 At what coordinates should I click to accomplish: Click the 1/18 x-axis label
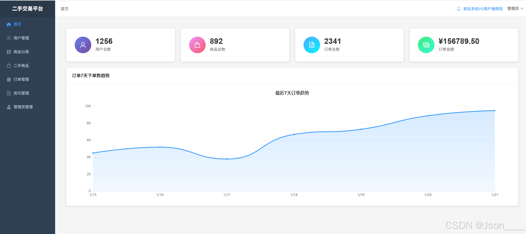point(294,195)
